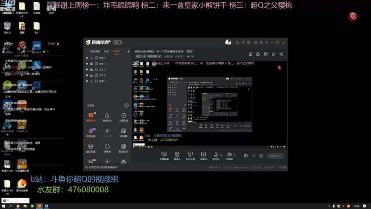Add the 多媒体 multimedia source
Viewport: 371px width, 209px height.
click(204, 156)
